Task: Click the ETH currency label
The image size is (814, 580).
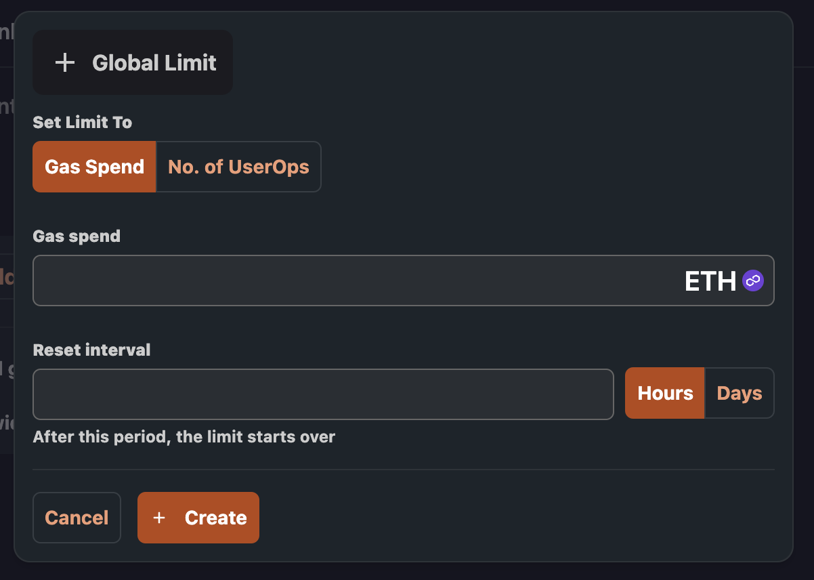Action: click(710, 281)
